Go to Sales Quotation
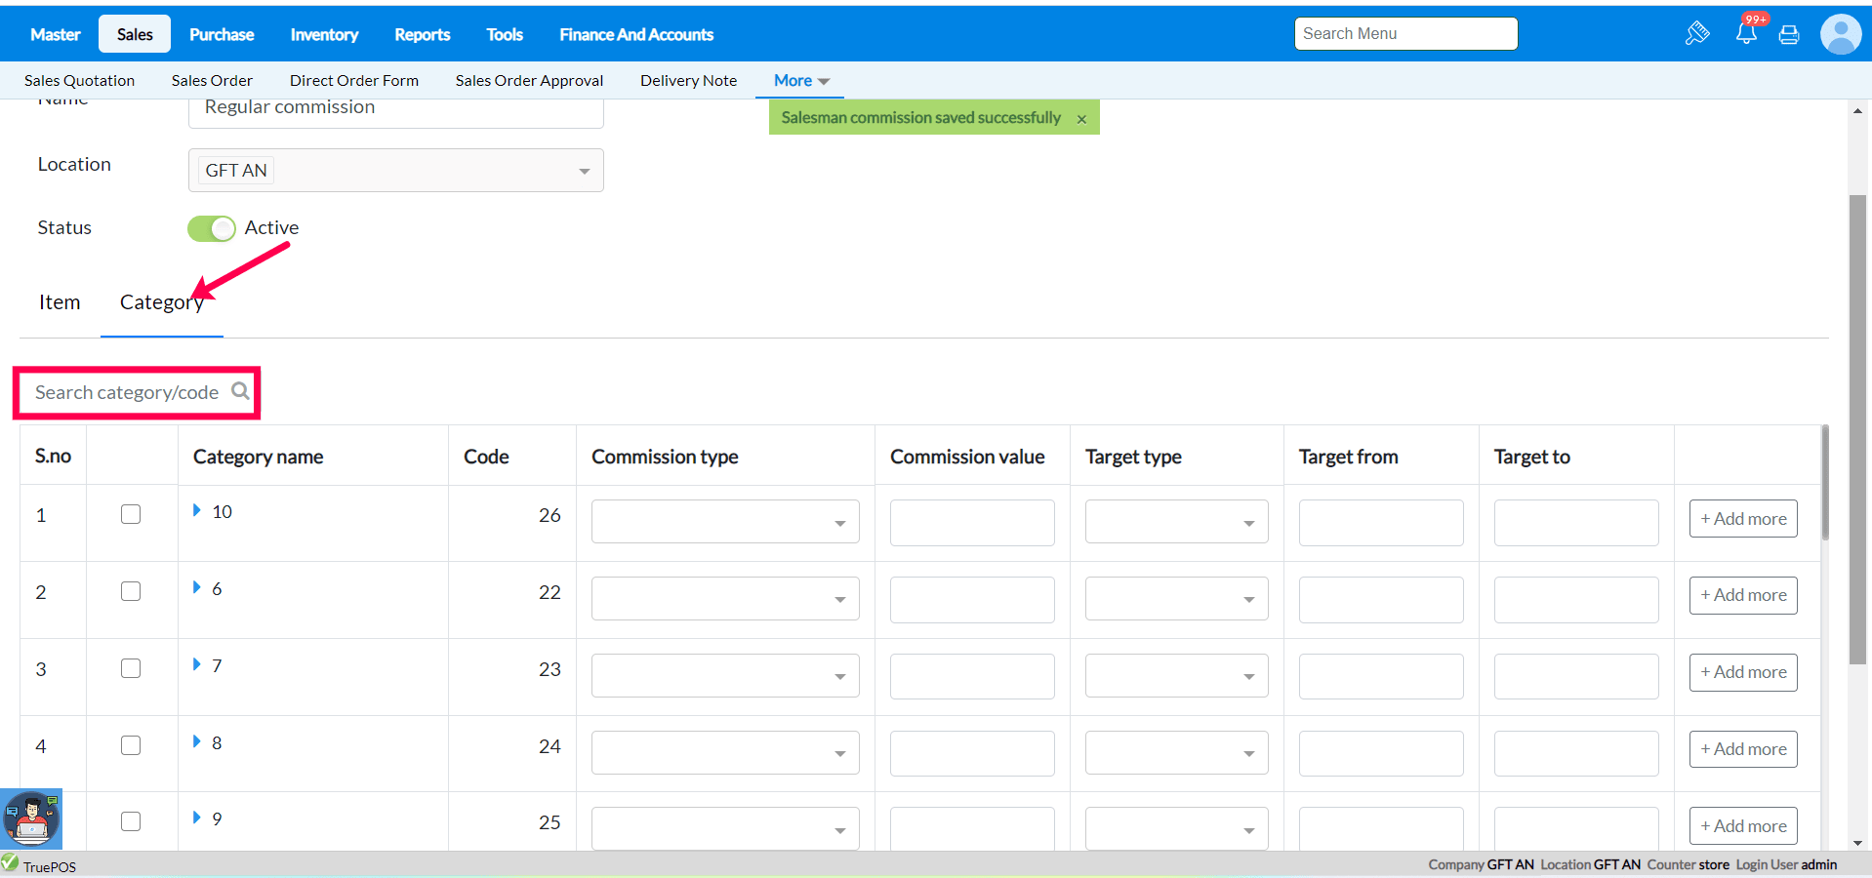This screenshot has width=1872, height=878. tap(79, 81)
